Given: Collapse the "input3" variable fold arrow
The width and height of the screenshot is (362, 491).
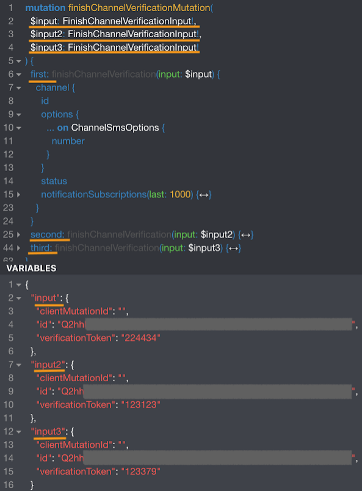Looking at the screenshot, I should [18, 432].
